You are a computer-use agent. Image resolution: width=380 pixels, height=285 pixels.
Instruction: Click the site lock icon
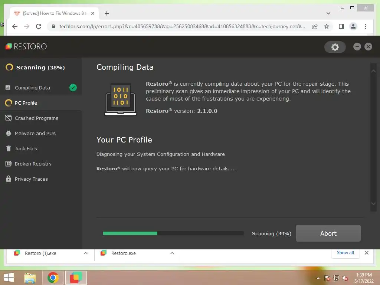pos(53,26)
